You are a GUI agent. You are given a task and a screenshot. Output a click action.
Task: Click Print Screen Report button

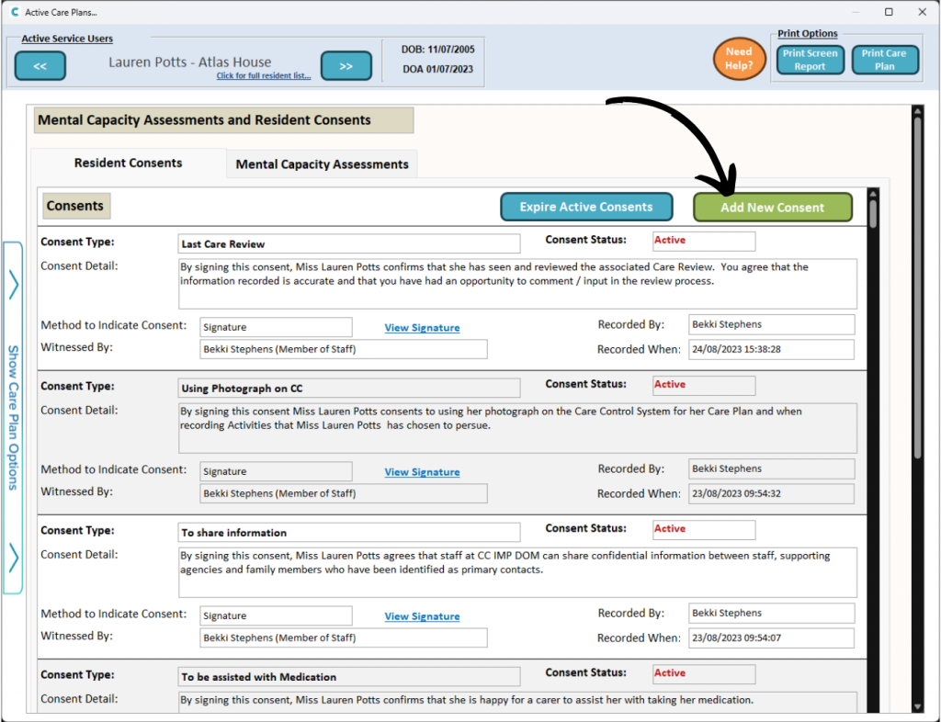[810, 60]
